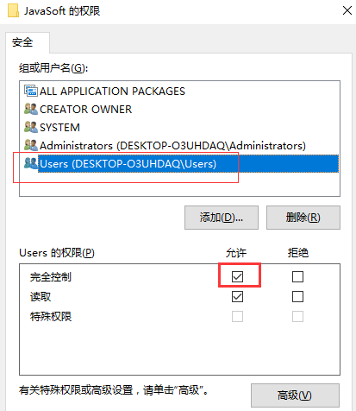Select SYSTEM in the group list
This screenshot has height=411, width=356.
(59, 128)
